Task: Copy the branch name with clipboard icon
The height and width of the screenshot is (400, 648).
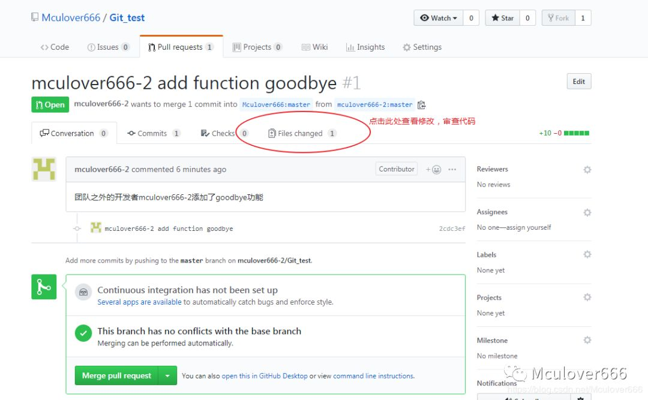Action: click(x=421, y=104)
